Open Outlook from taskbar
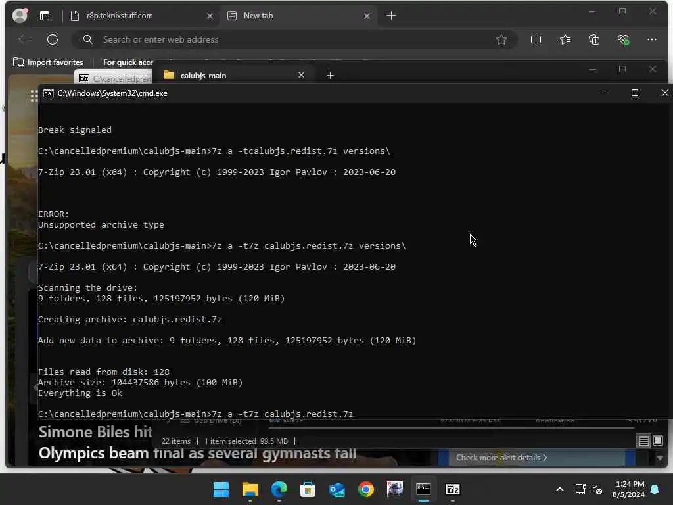 click(x=337, y=489)
